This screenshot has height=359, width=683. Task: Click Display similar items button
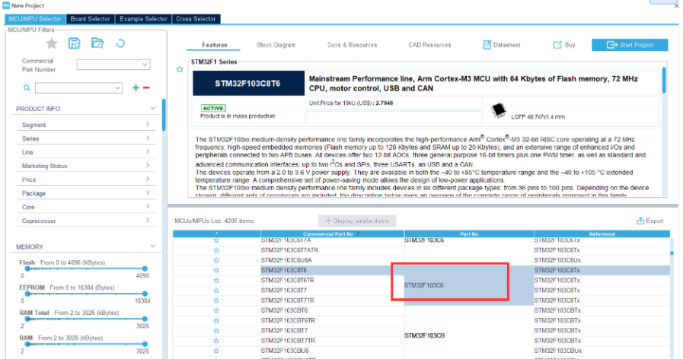coord(357,221)
